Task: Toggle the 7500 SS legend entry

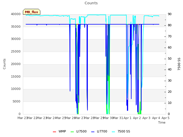Action: (121, 131)
